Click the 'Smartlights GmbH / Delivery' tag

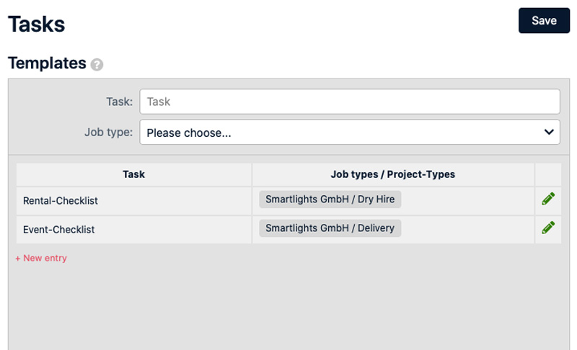(330, 228)
